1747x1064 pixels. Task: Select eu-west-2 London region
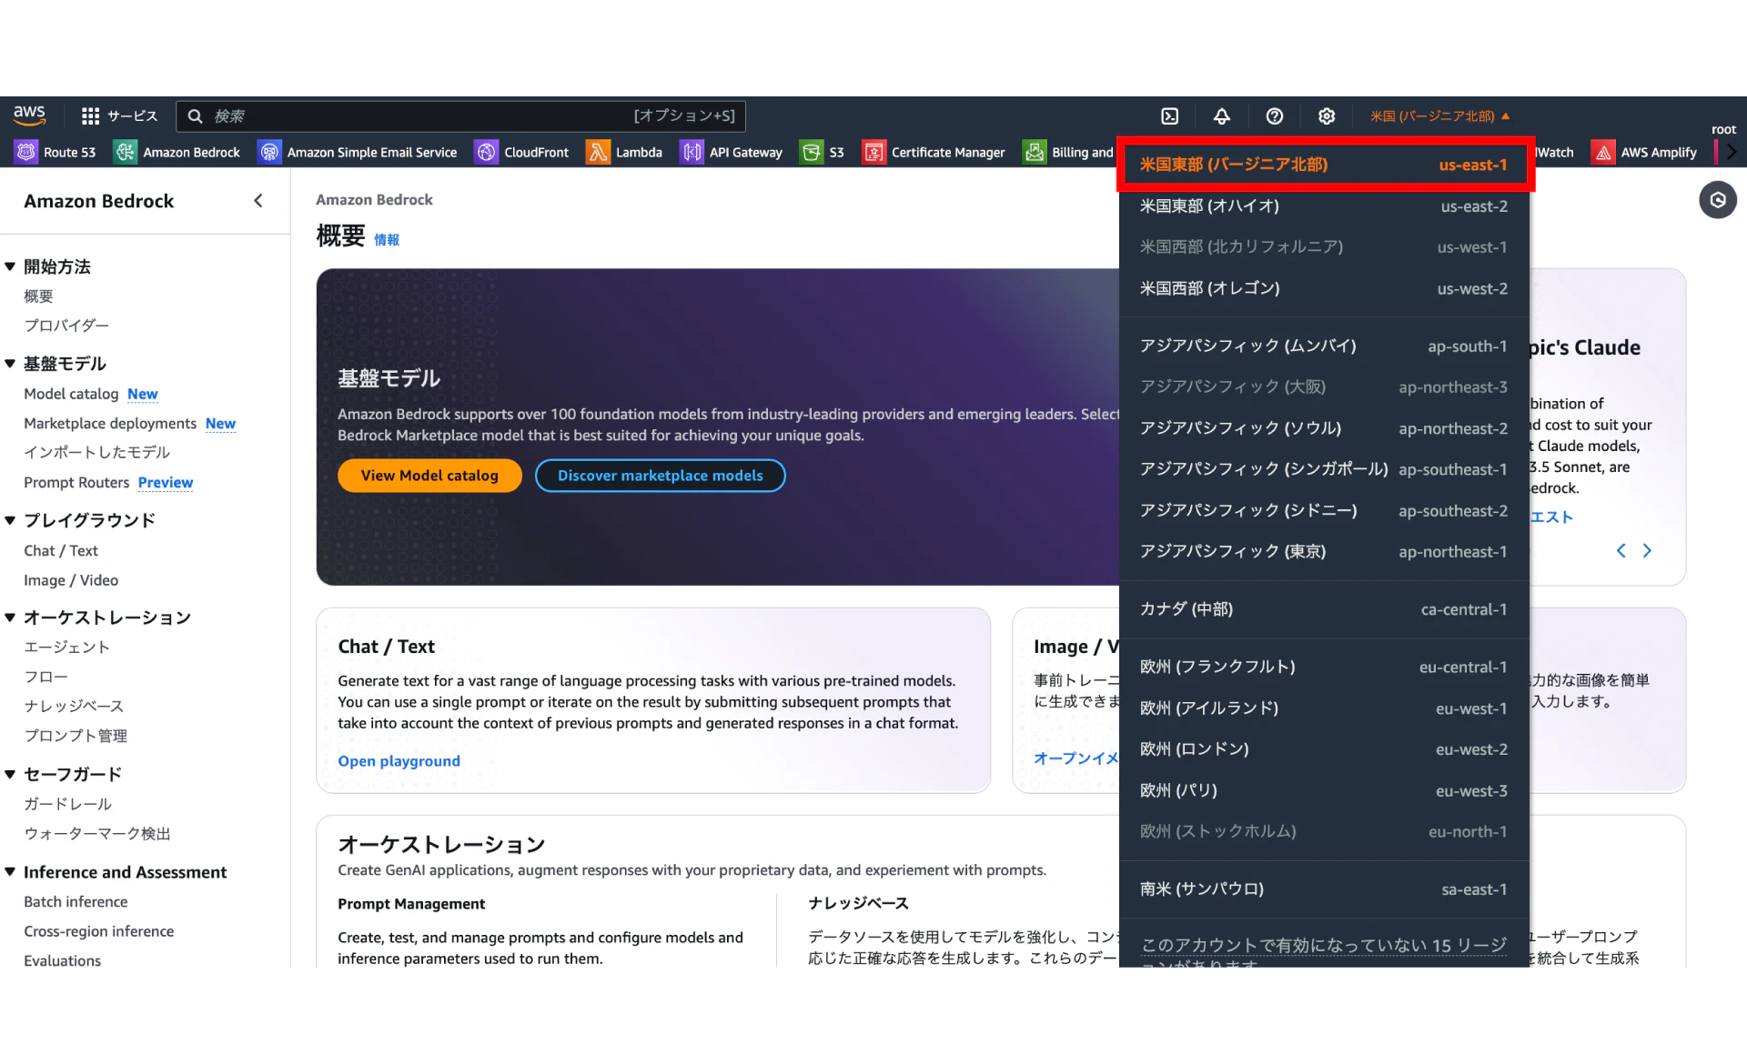(x=1324, y=749)
